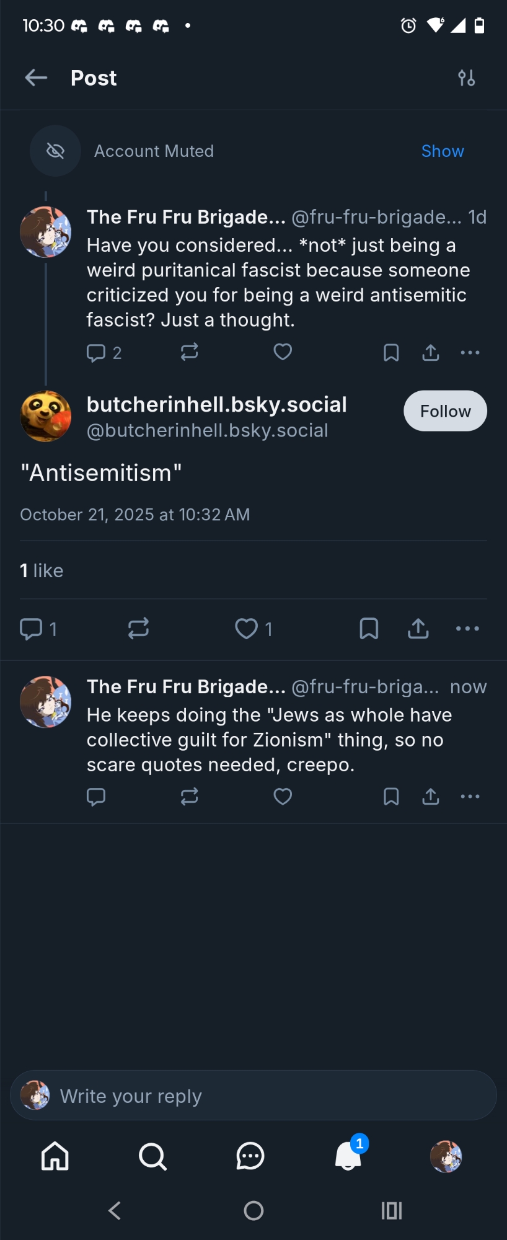Go back using the header arrow
The width and height of the screenshot is (507, 1240).
pos(36,78)
